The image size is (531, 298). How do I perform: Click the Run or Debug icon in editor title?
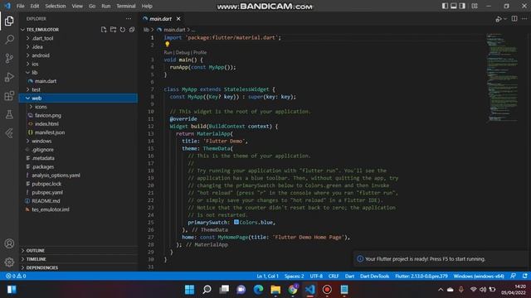[499, 19]
